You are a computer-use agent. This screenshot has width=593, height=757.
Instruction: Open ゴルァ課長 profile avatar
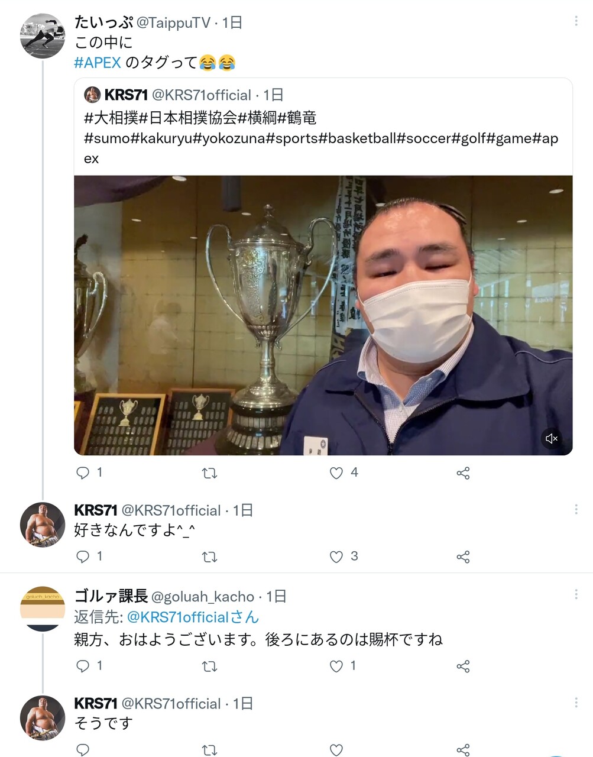point(43,609)
